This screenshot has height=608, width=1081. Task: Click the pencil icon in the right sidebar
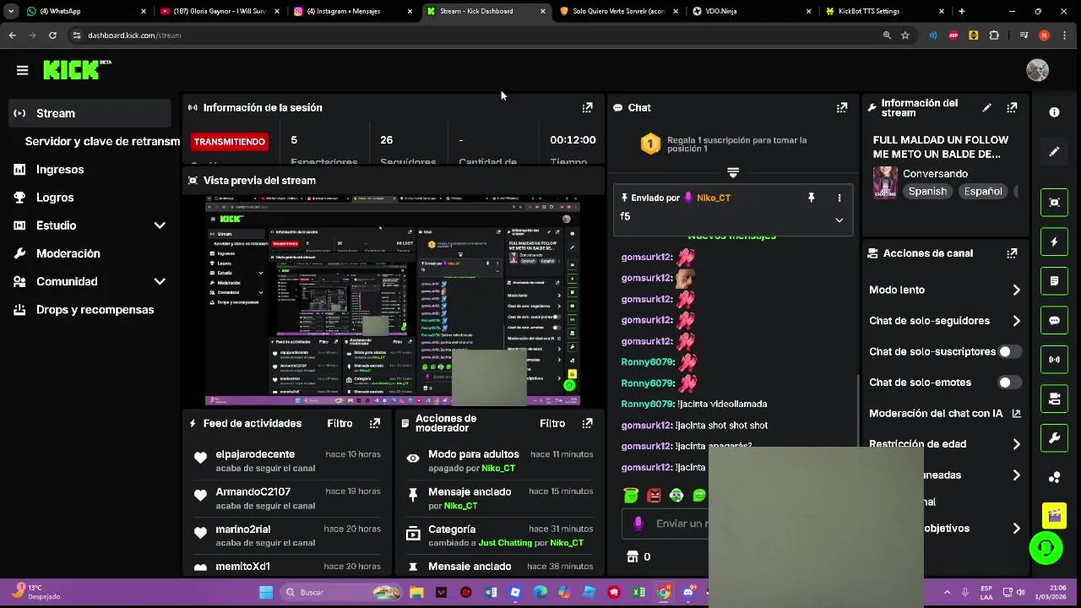click(1054, 152)
